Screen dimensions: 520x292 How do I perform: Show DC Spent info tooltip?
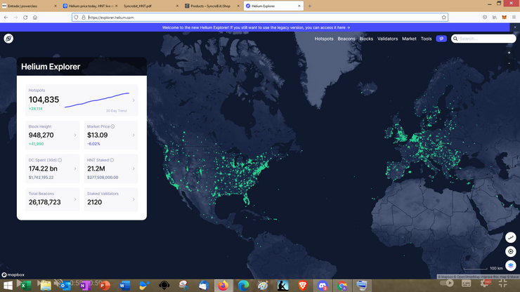pos(60,160)
